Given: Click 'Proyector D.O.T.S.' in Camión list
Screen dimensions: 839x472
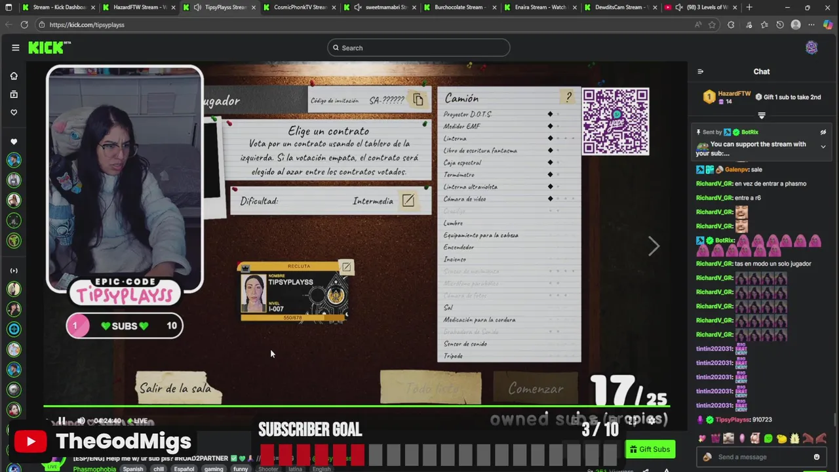Looking at the screenshot, I should (x=467, y=114).
